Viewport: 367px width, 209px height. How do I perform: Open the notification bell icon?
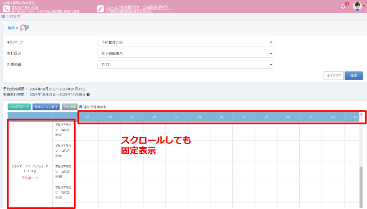pyautogui.click(x=343, y=6)
